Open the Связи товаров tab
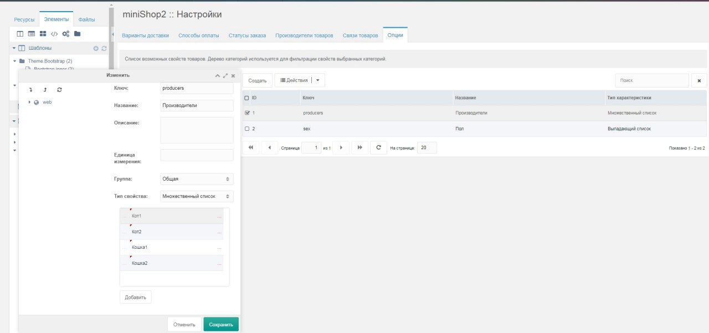The width and height of the screenshot is (709, 333). click(x=360, y=35)
